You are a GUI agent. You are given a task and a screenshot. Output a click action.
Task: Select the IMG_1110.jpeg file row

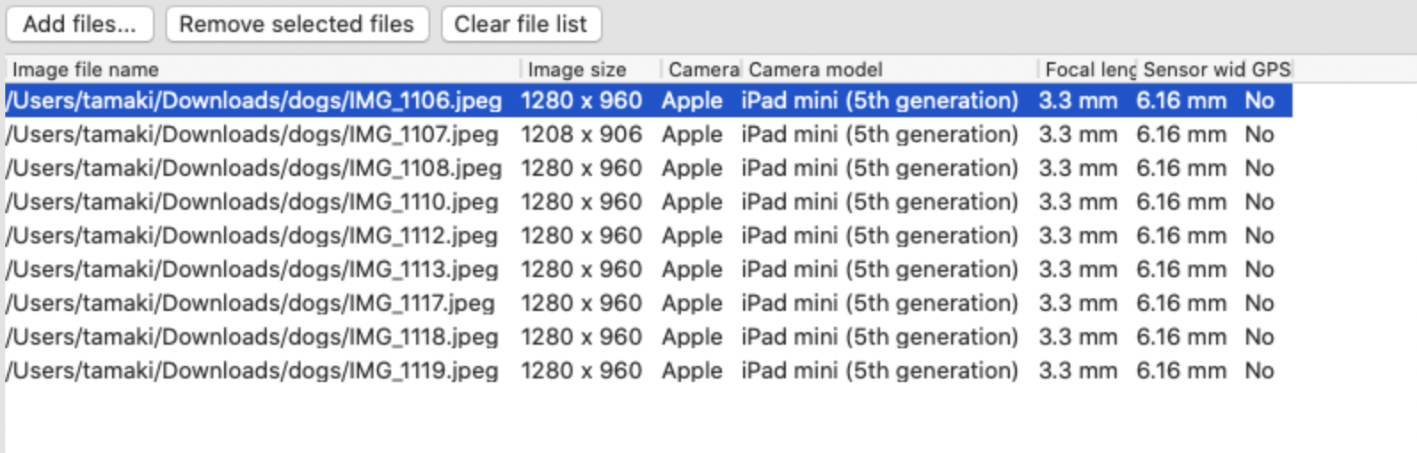252,202
